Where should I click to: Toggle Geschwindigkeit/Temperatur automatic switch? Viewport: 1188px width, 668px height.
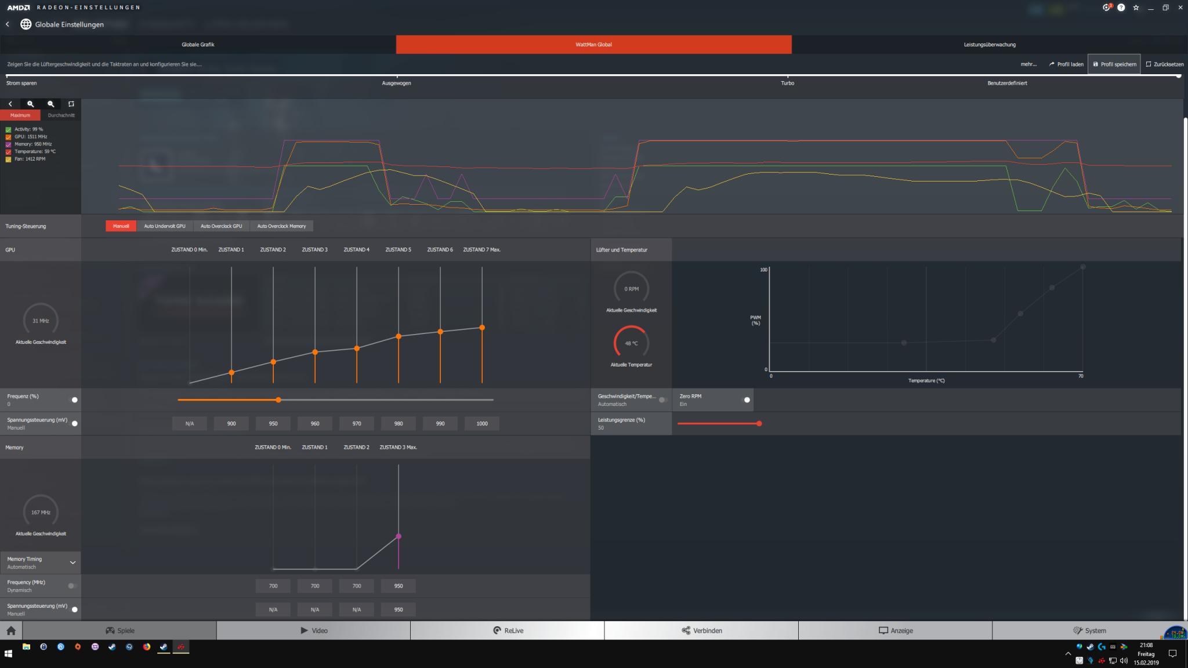tap(662, 400)
